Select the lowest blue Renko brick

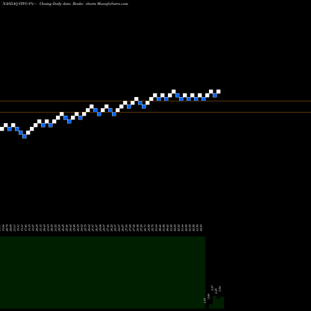24,136
